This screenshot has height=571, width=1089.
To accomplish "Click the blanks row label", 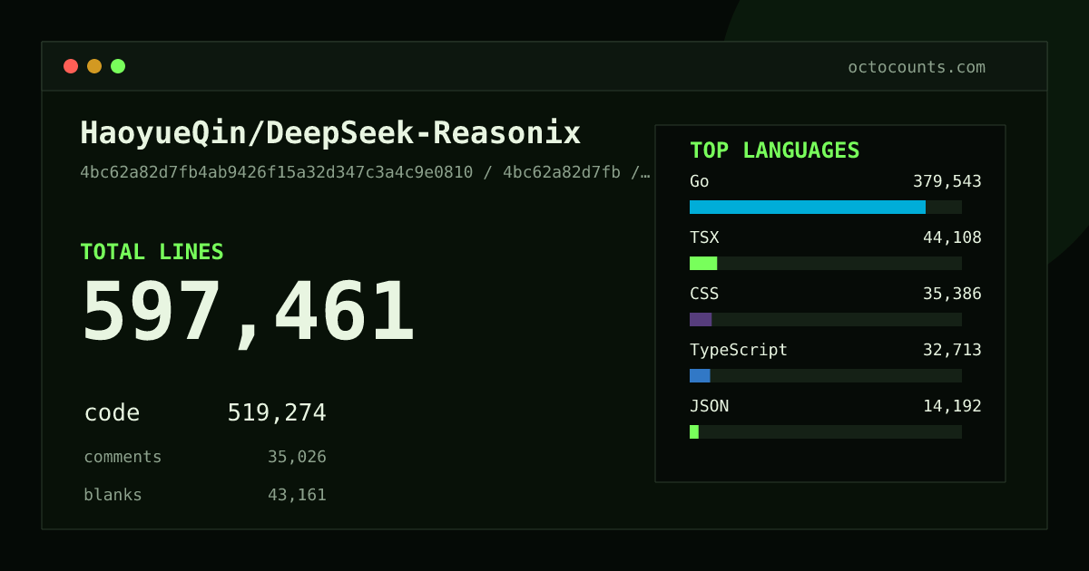I will (x=113, y=495).
